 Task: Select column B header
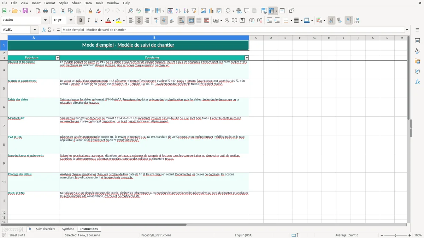pos(154,38)
